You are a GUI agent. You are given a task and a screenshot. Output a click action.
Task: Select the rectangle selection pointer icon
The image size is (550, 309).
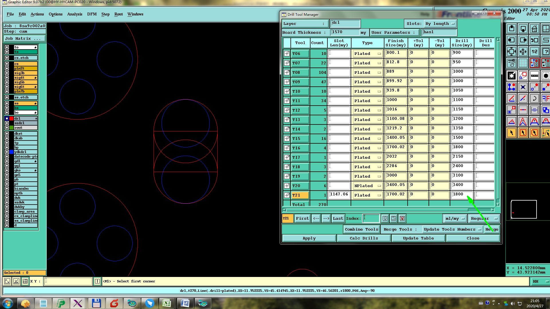(x=523, y=133)
